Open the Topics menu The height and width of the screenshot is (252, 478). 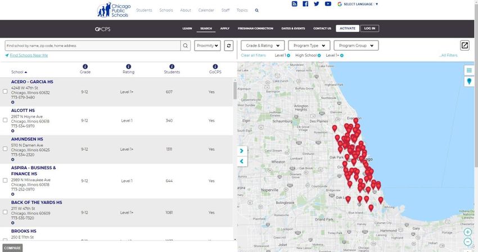pos(242,10)
